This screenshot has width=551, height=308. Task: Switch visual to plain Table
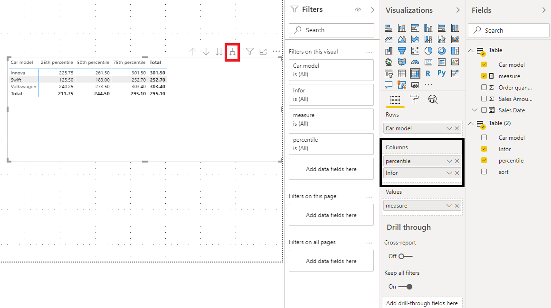pyautogui.click(x=402, y=73)
